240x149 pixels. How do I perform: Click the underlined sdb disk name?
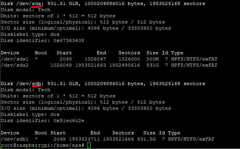click(x=36, y=84)
